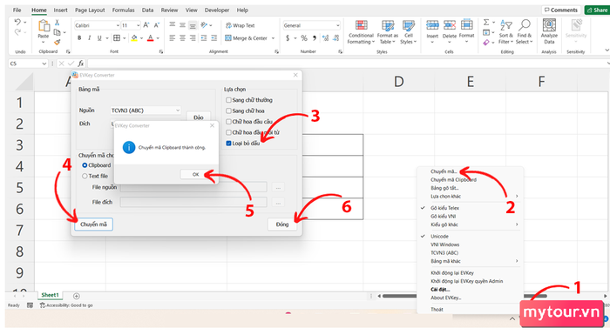
Task: Click the AutoSum sigma icon
Action: pos(486,22)
